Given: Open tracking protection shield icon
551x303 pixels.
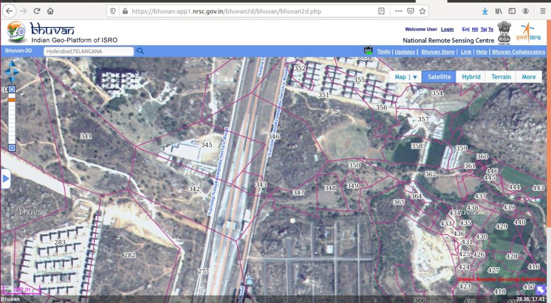Looking at the screenshot, I should point(113,11).
